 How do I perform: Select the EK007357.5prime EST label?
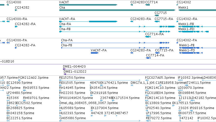192,113
